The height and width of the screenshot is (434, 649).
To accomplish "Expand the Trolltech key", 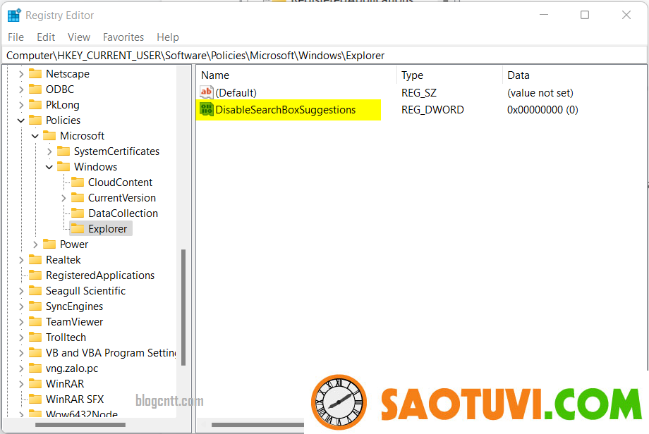I will click(x=21, y=337).
